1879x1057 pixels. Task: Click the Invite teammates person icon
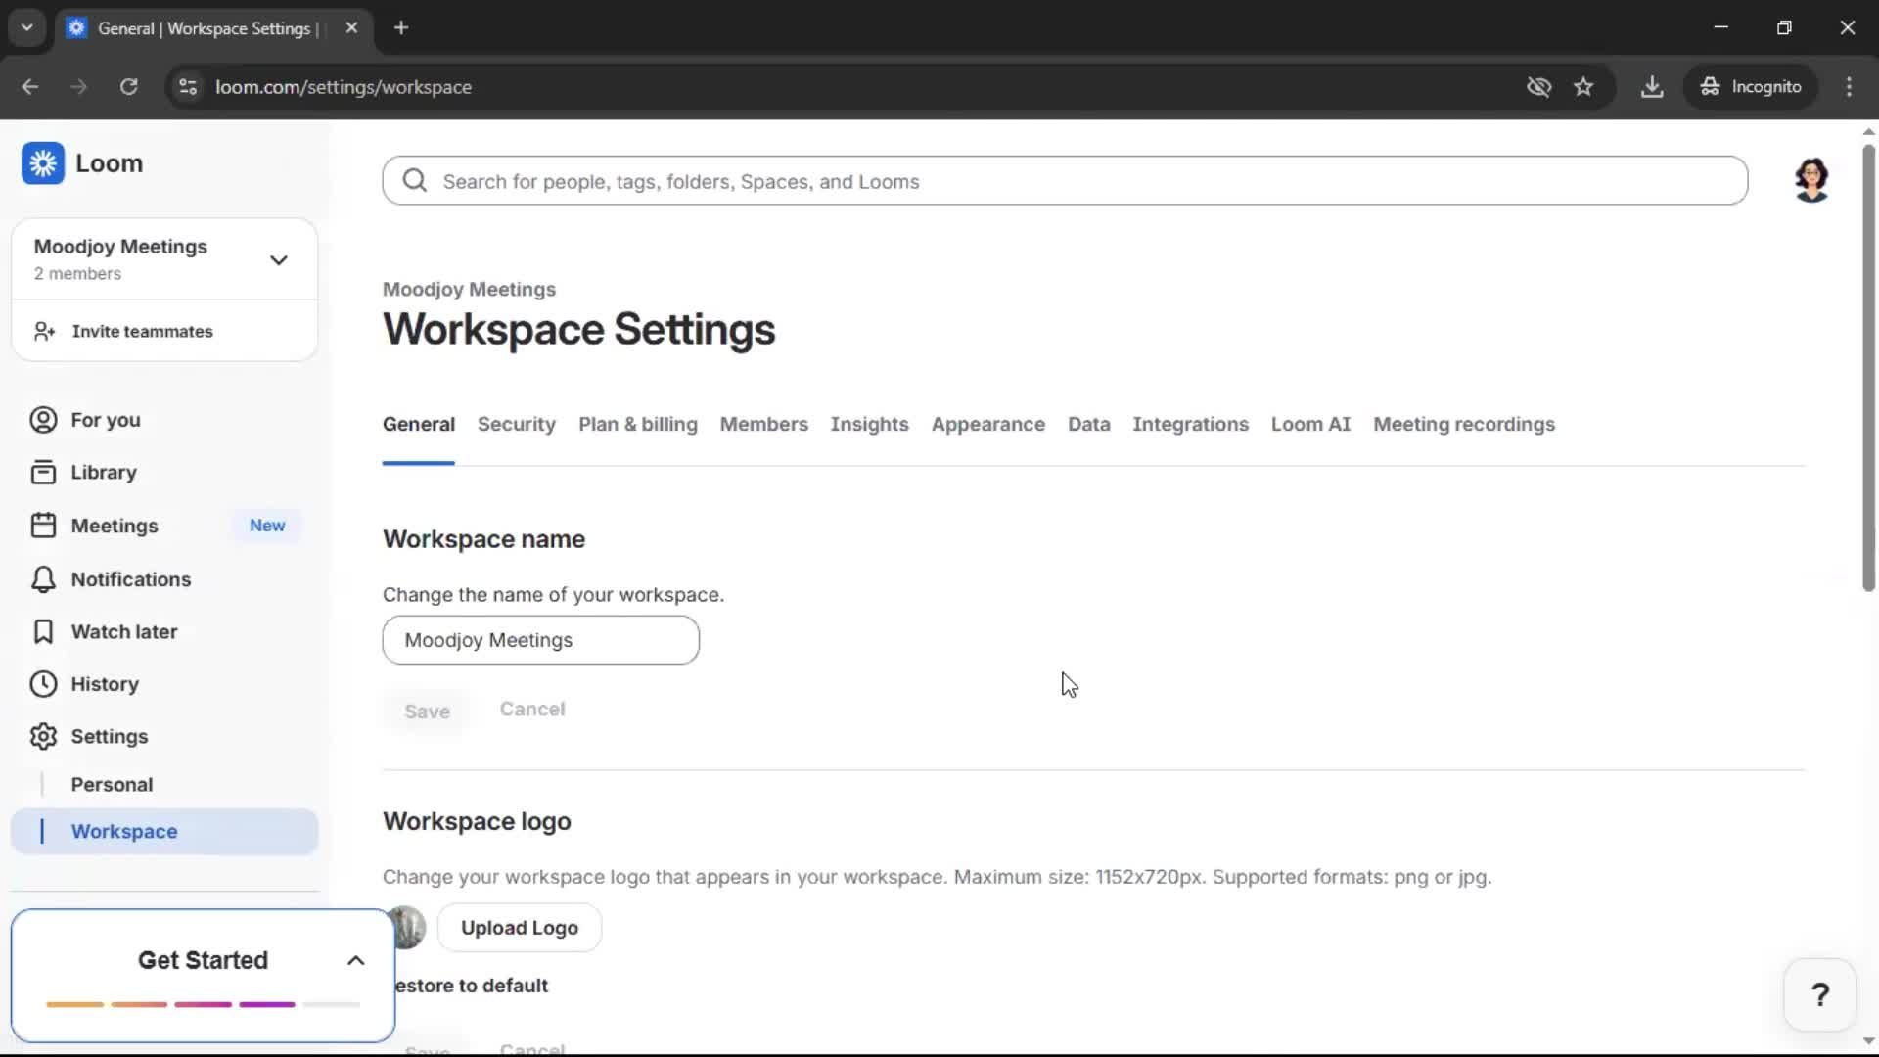[x=43, y=331]
